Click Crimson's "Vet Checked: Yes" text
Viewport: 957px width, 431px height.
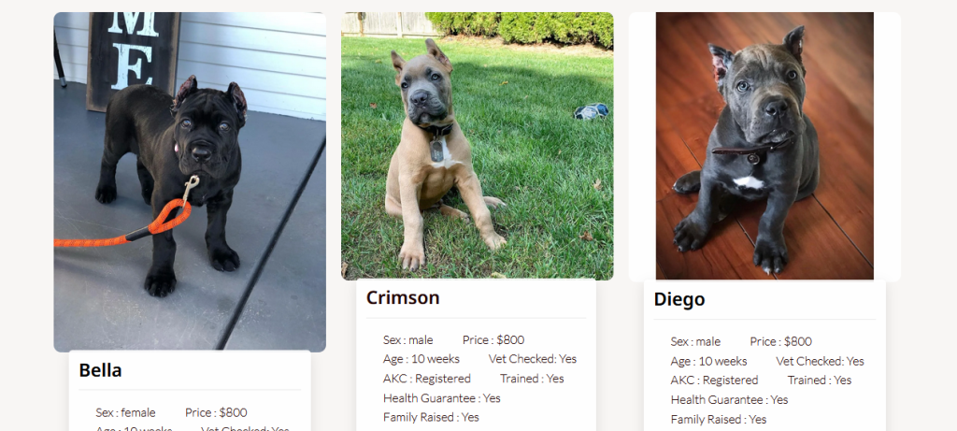click(533, 359)
